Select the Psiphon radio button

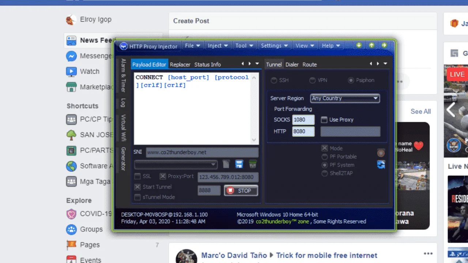click(x=351, y=80)
